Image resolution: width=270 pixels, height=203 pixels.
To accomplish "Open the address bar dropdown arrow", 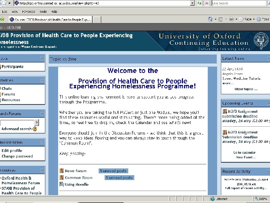I will [x=192, y=3].
